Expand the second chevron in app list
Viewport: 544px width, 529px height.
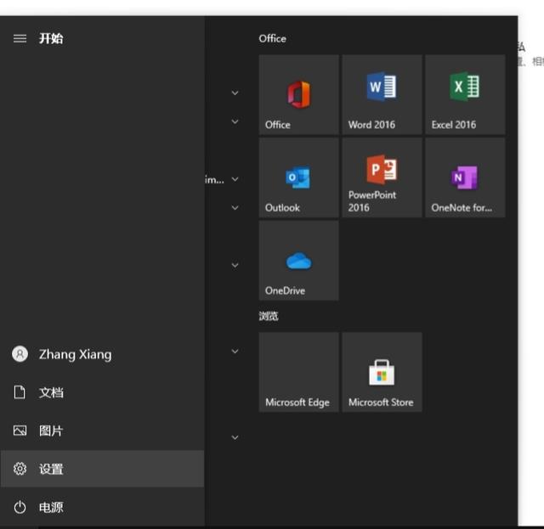tap(235, 121)
